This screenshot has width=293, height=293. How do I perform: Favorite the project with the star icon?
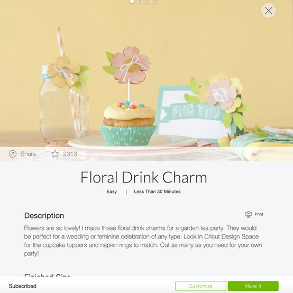point(55,154)
